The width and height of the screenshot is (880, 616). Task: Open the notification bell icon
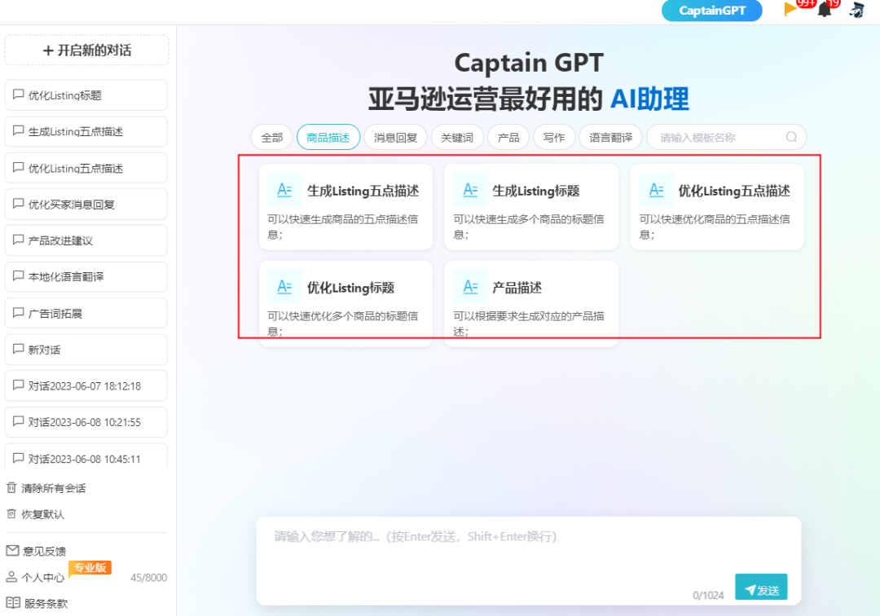pyautogui.click(x=825, y=10)
